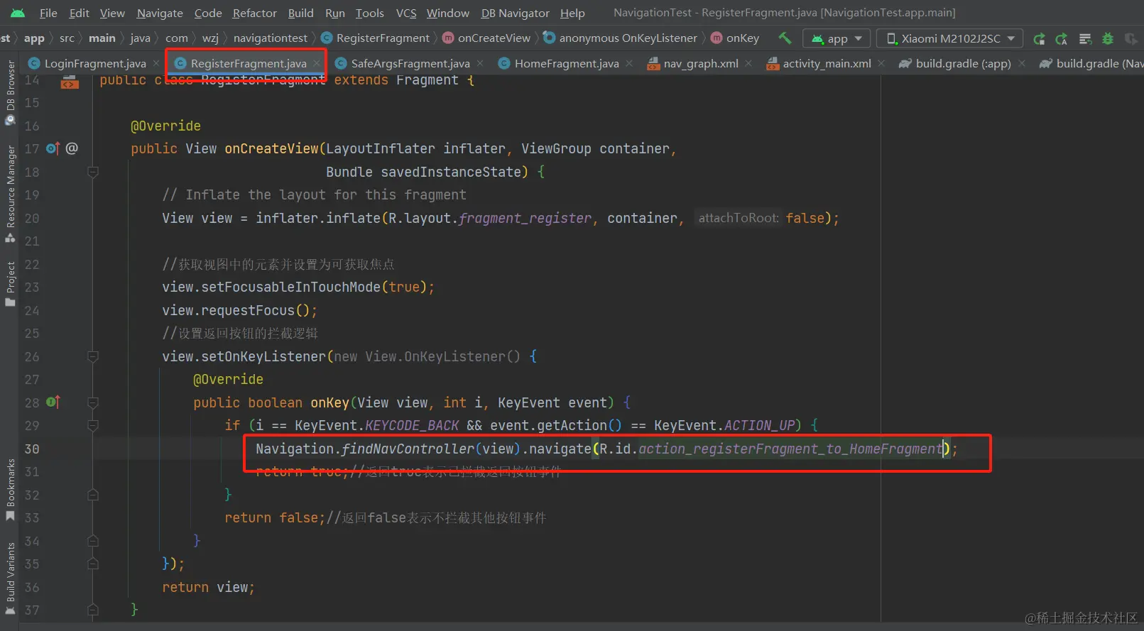Screen dimensions: 1144x631
Task: Click the attachToRoot inlay hint
Action: [739, 218]
